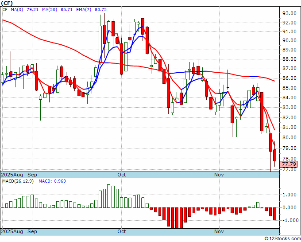The width and height of the screenshot is (301, 242).
Task: Click Nov on MACD panel date axis
Action: point(219,231)
